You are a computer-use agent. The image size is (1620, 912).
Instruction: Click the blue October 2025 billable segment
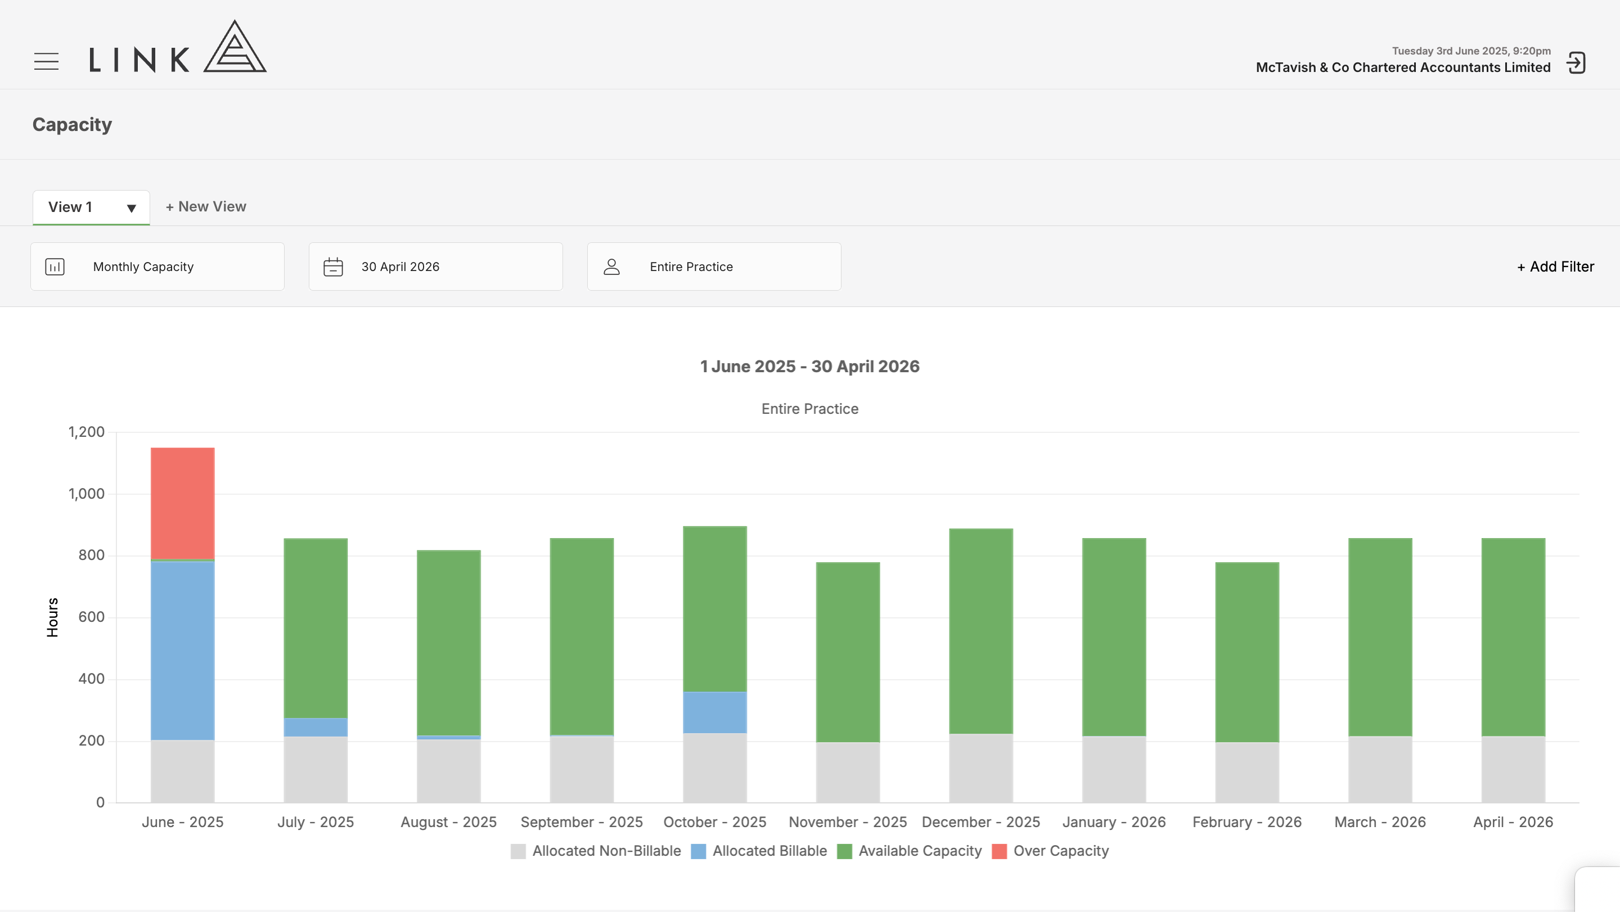[714, 712]
